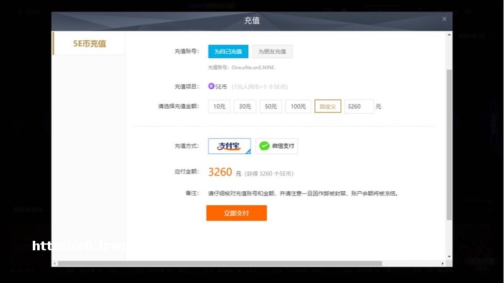Screen dimensions: 504x283
Task: Pick the 50元 recharge amount
Action: [x=270, y=106]
